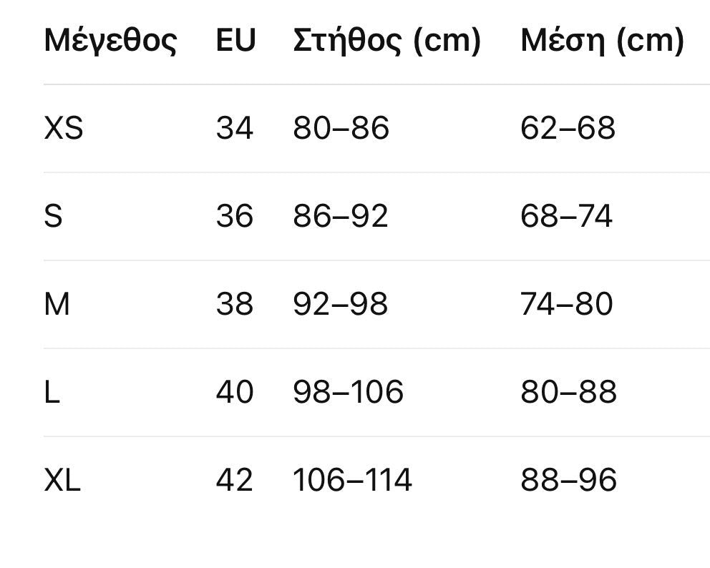This screenshot has height=568, width=710.
Task: Click the XS size cell
Action: point(64,129)
